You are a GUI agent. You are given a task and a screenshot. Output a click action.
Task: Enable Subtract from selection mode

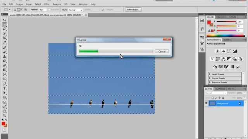pyautogui.click(x=22, y=10)
